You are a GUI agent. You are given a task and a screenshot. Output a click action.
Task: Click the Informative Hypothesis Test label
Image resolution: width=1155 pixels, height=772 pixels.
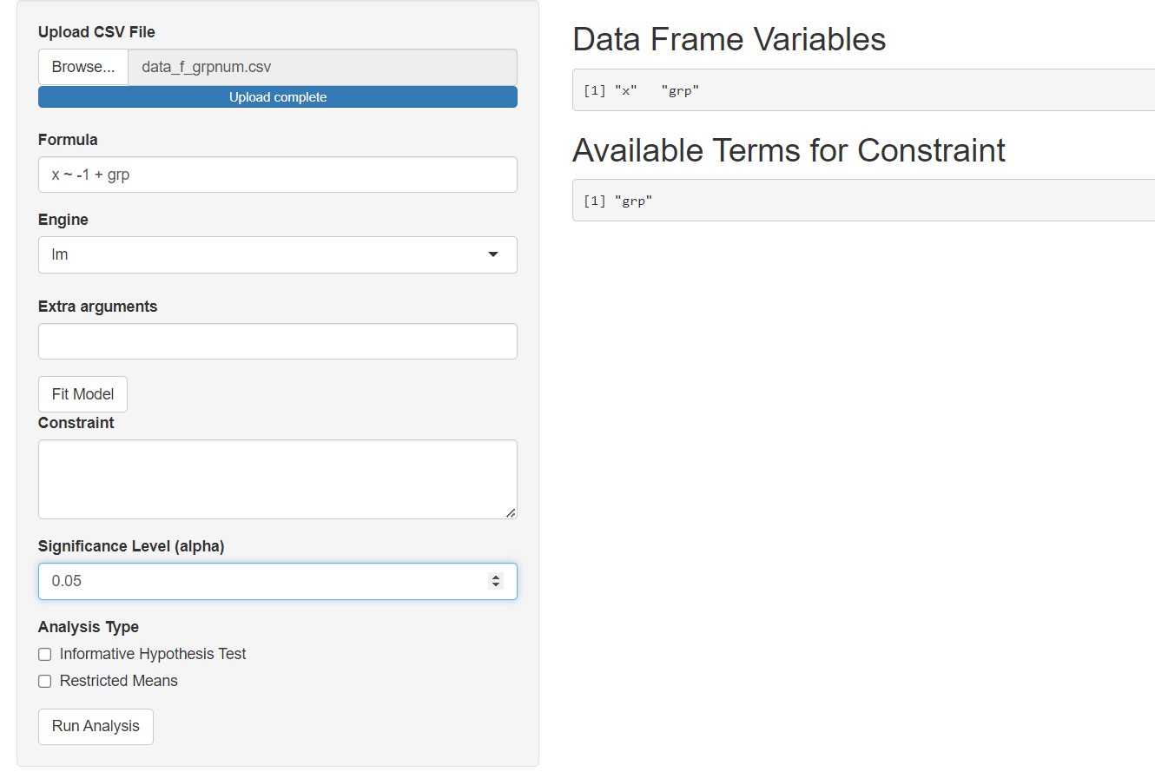click(x=153, y=654)
